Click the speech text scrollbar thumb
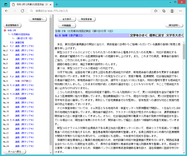The image size is (187, 156). pos(184,51)
